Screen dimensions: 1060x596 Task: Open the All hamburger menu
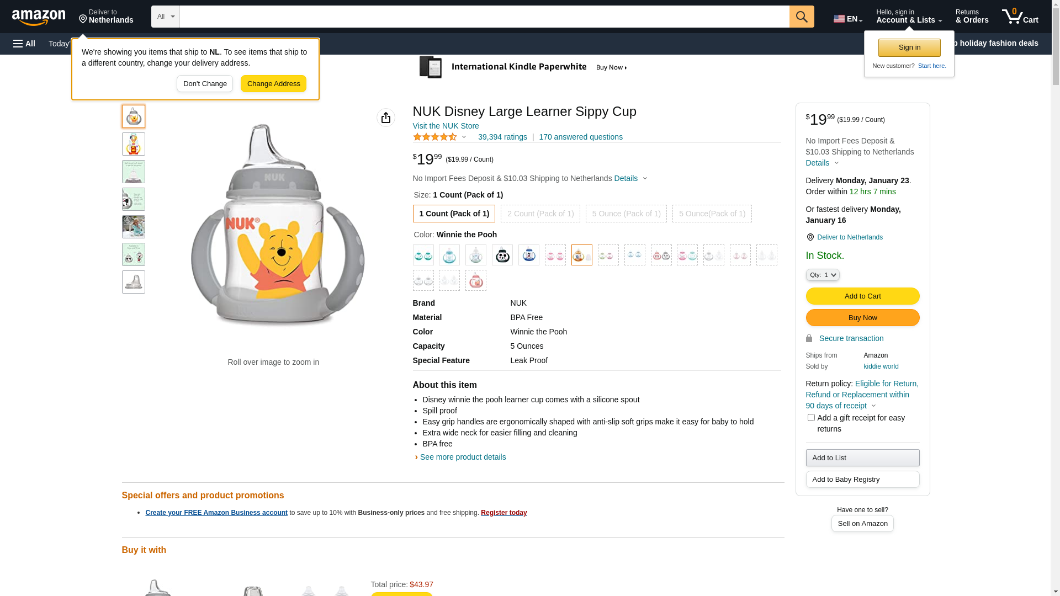24,44
